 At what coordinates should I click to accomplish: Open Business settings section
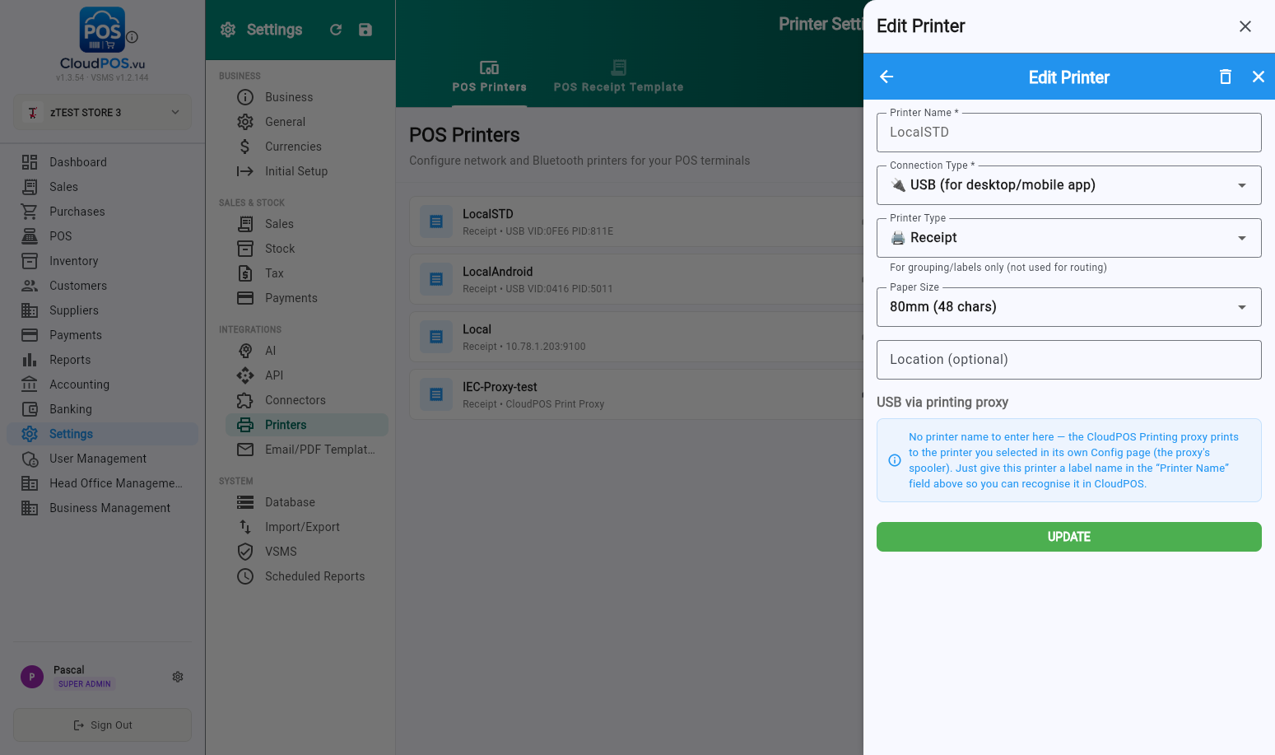click(306, 97)
